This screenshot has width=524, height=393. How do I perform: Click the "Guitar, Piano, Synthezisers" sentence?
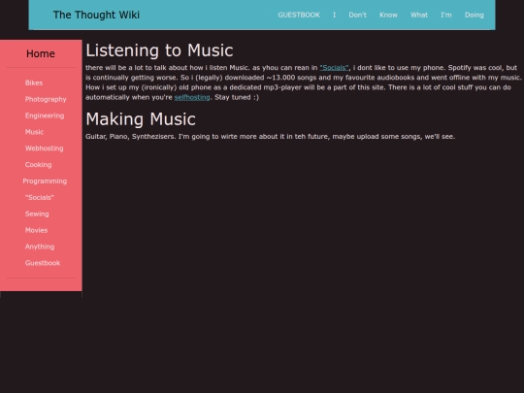click(270, 137)
